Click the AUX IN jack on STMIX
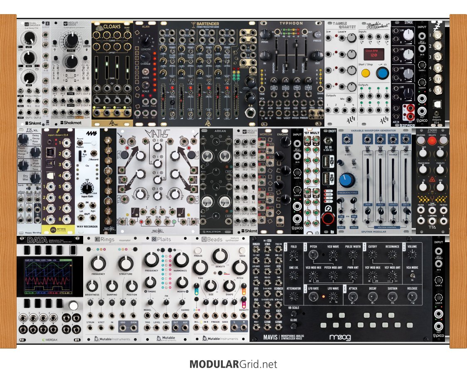Screen dimensions: 467x373 395,116
